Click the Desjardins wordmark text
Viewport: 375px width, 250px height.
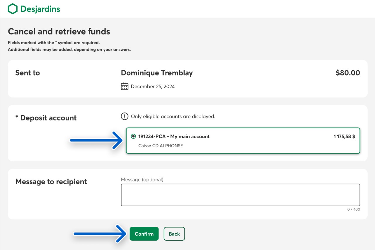click(x=40, y=9)
